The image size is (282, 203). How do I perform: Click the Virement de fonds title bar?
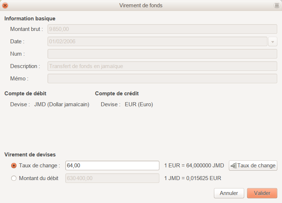(x=141, y=5)
